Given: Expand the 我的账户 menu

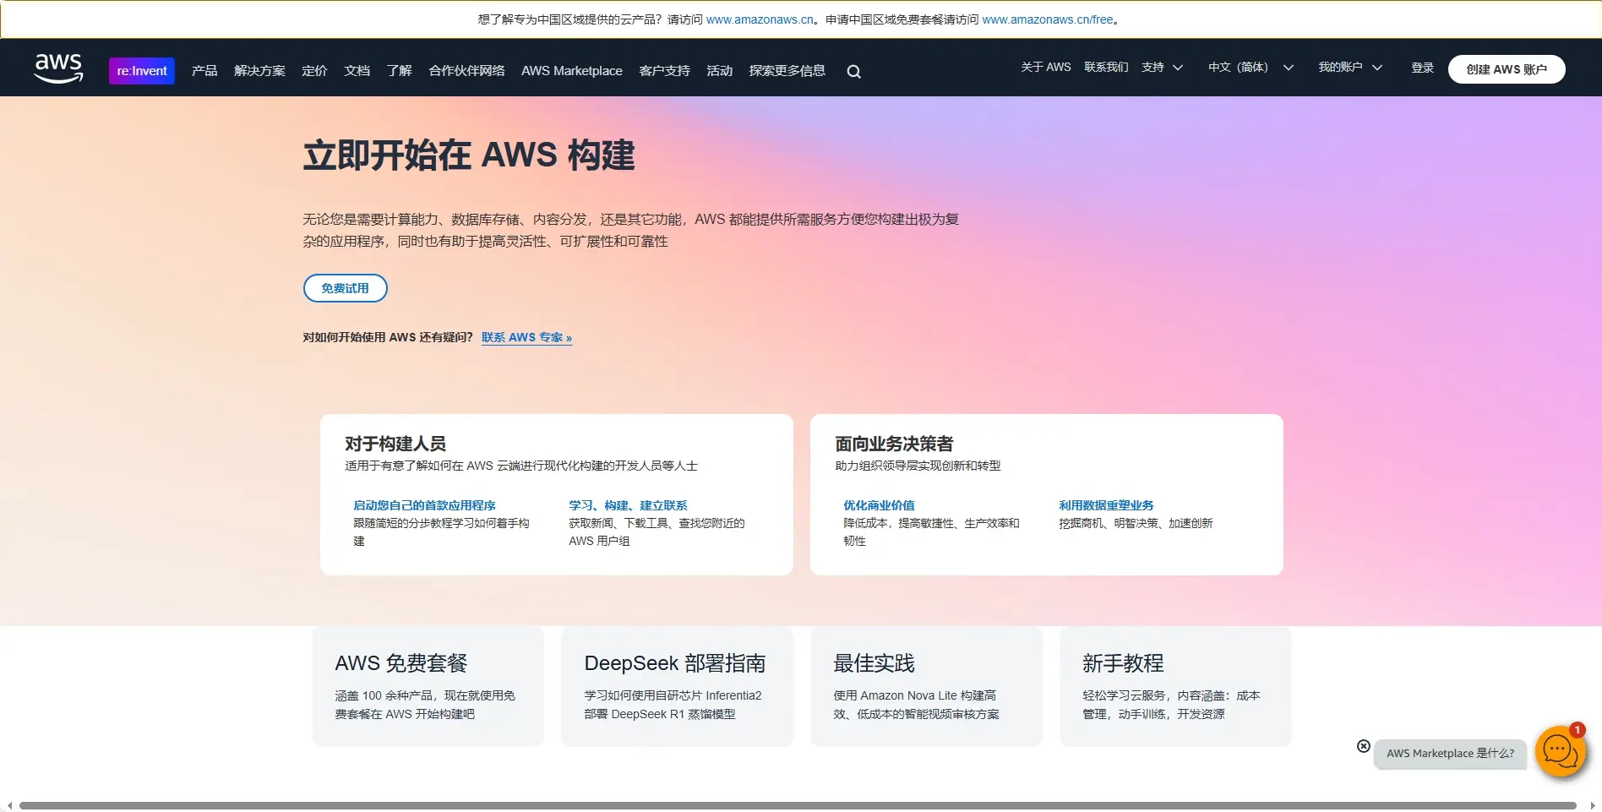Looking at the screenshot, I should click(1349, 68).
